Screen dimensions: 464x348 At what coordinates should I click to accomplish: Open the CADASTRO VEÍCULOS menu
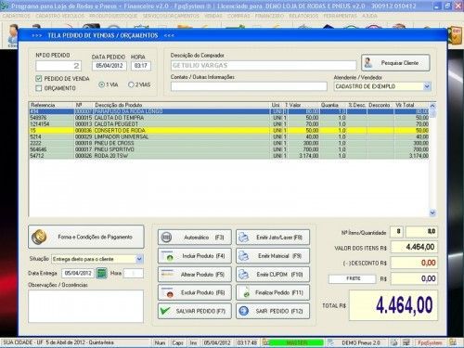pos(60,16)
